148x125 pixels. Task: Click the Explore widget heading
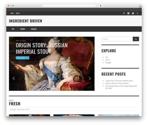coord(109,51)
